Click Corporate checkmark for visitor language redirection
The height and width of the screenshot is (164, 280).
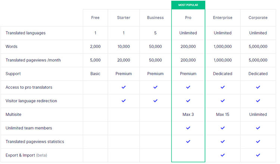[258, 101]
